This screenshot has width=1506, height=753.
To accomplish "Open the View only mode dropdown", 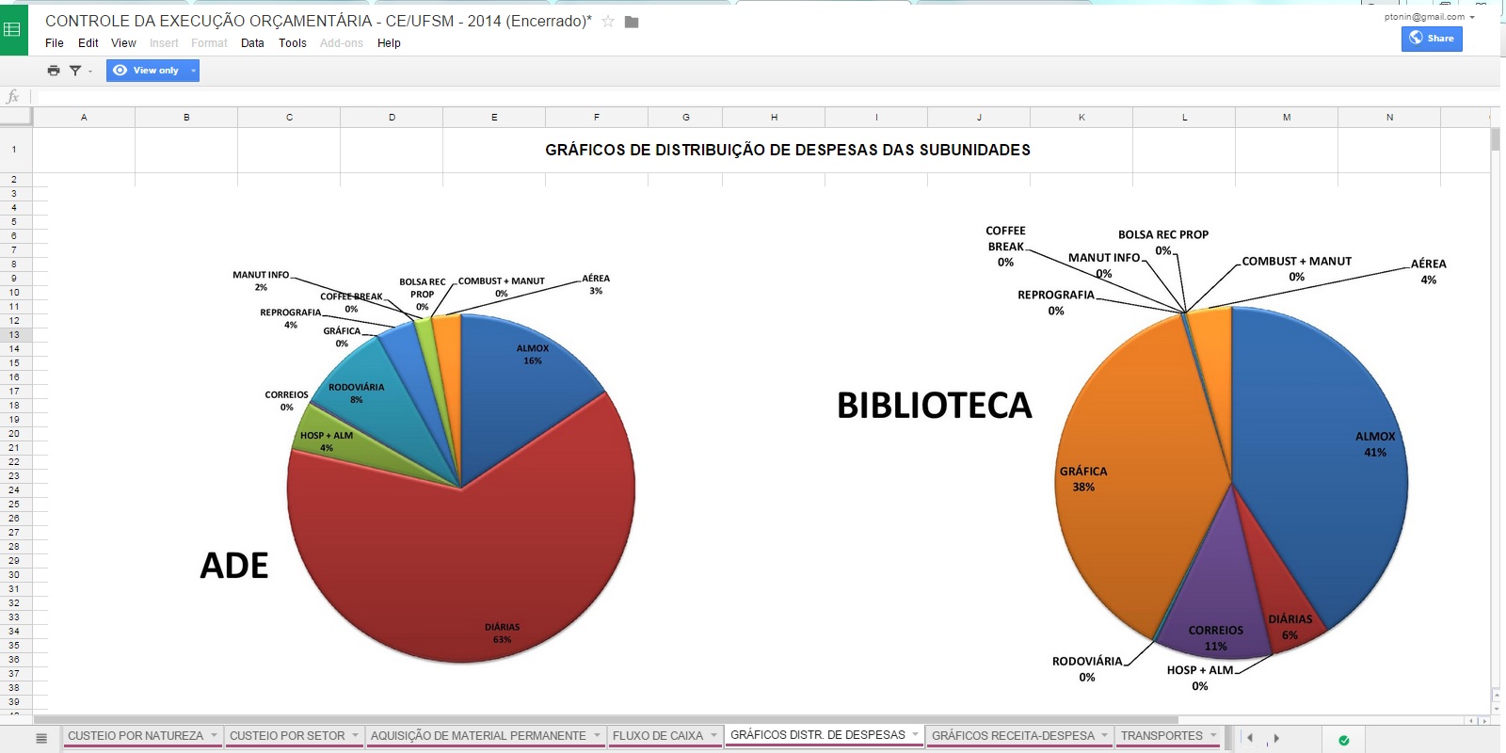I will [x=193, y=71].
